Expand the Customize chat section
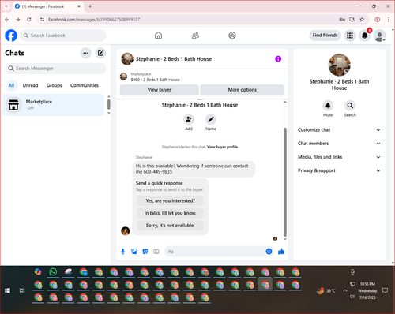Viewport: 395px width, 314px height. (x=339, y=130)
